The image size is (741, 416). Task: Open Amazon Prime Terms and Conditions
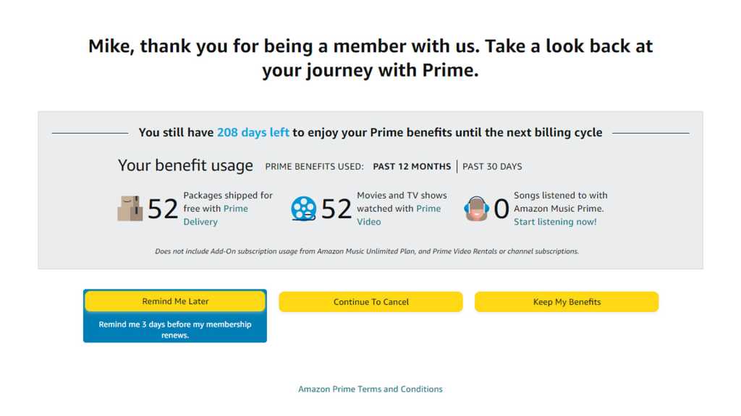[x=370, y=389]
